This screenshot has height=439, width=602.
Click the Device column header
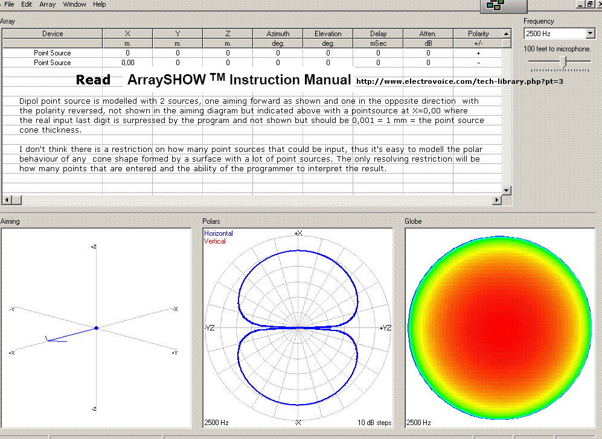click(x=53, y=34)
